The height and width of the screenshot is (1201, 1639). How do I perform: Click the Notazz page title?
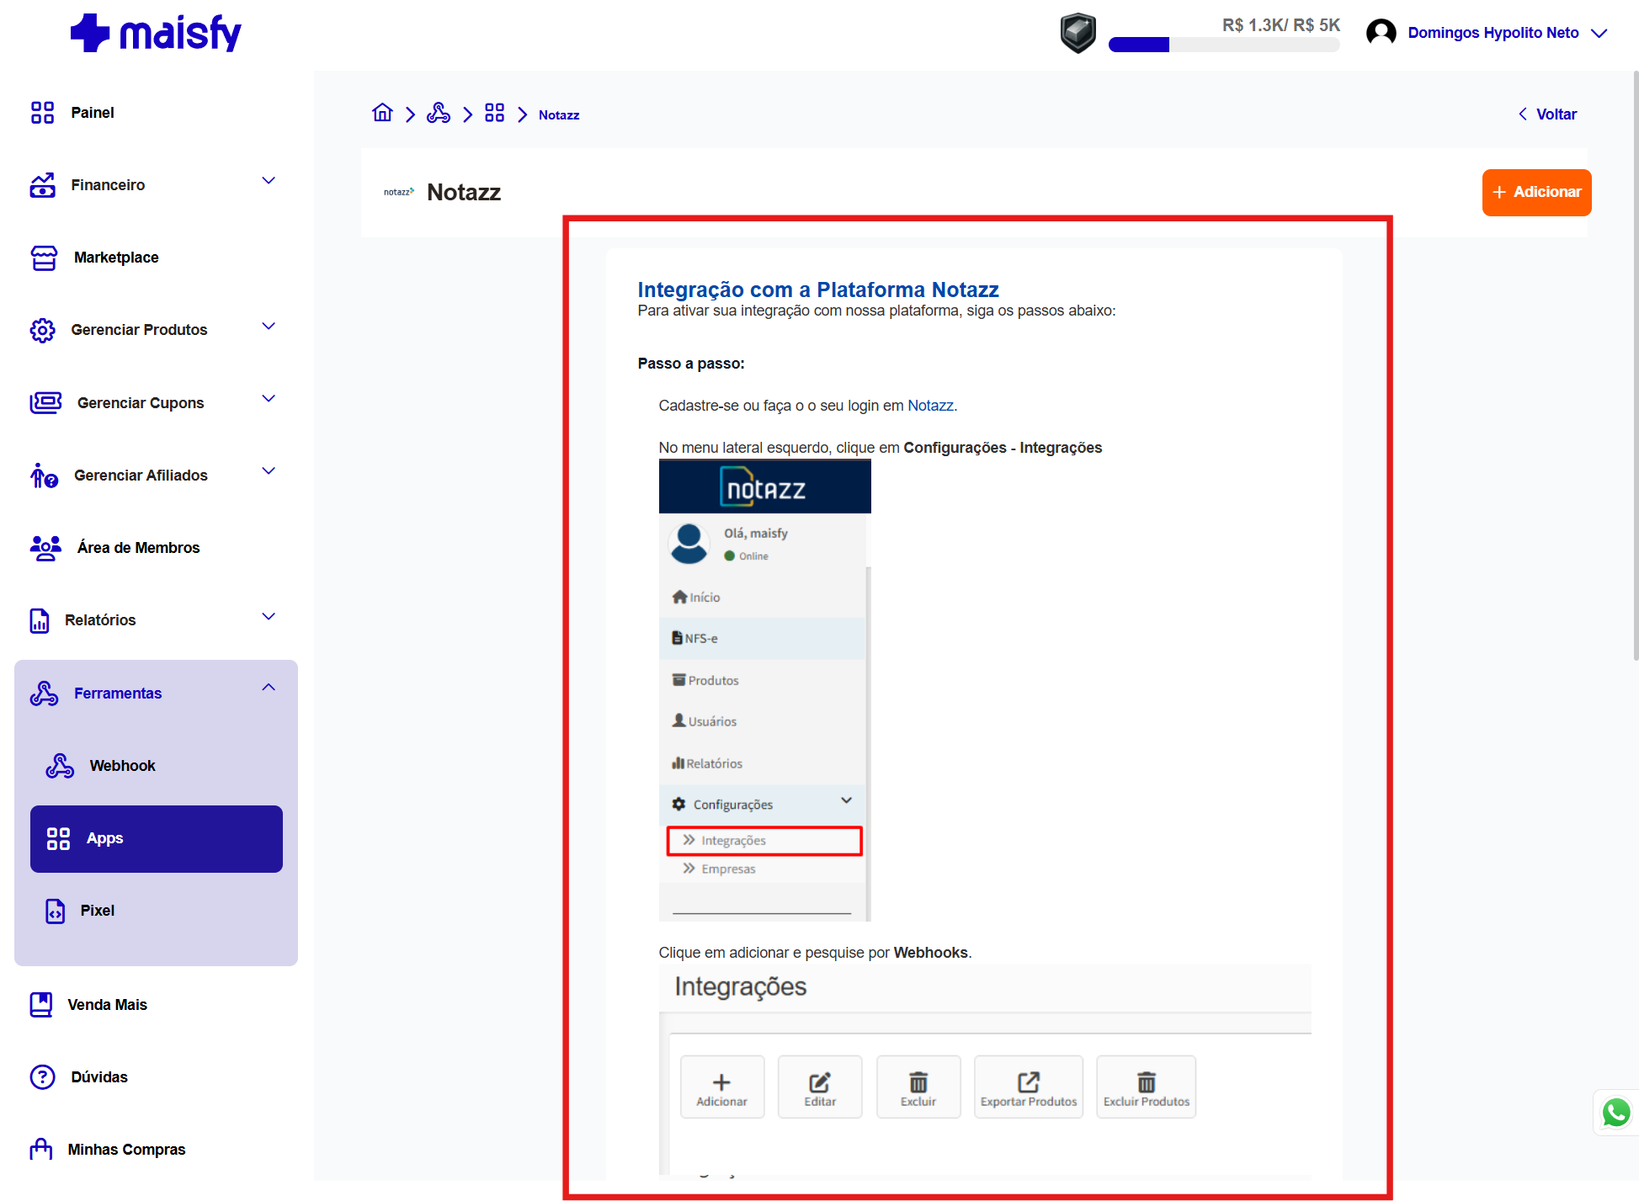pyautogui.click(x=464, y=193)
